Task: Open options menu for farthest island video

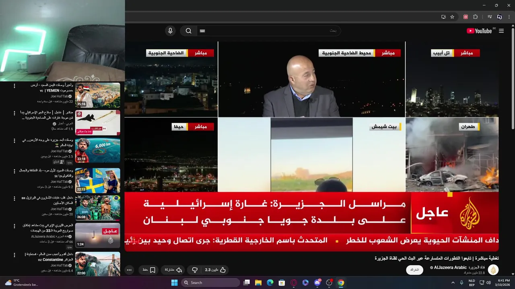Action: (14, 141)
